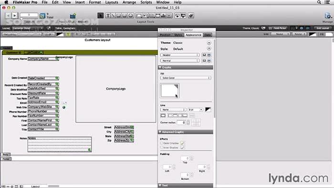Collapse the Graphic section

click(x=160, y=67)
